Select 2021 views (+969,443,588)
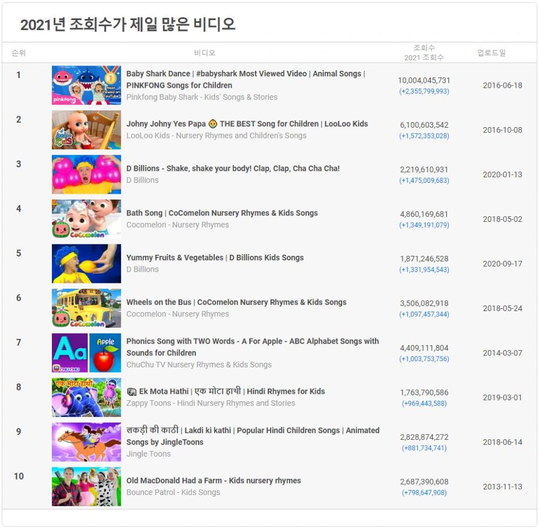The height and width of the screenshot is (529, 539). [x=424, y=403]
